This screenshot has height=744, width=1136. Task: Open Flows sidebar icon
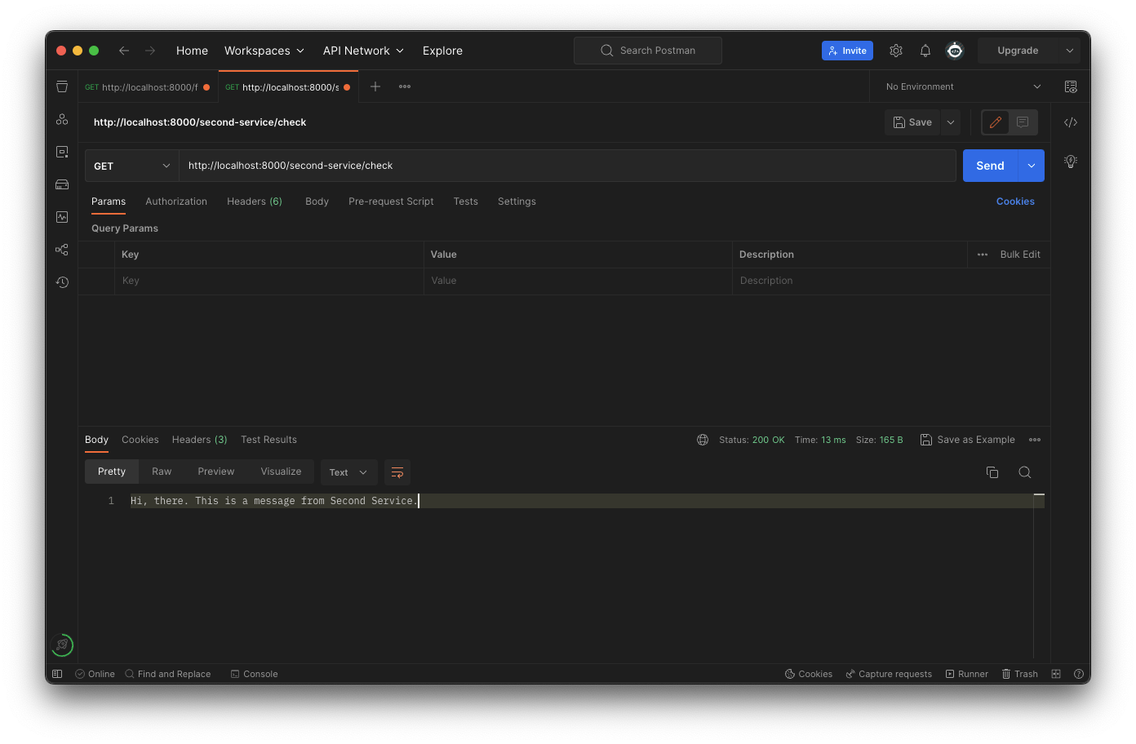(62, 250)
